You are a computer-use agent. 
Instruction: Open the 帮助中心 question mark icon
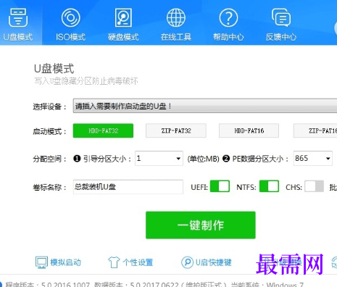pyautogui.click(x=228, y=17)
